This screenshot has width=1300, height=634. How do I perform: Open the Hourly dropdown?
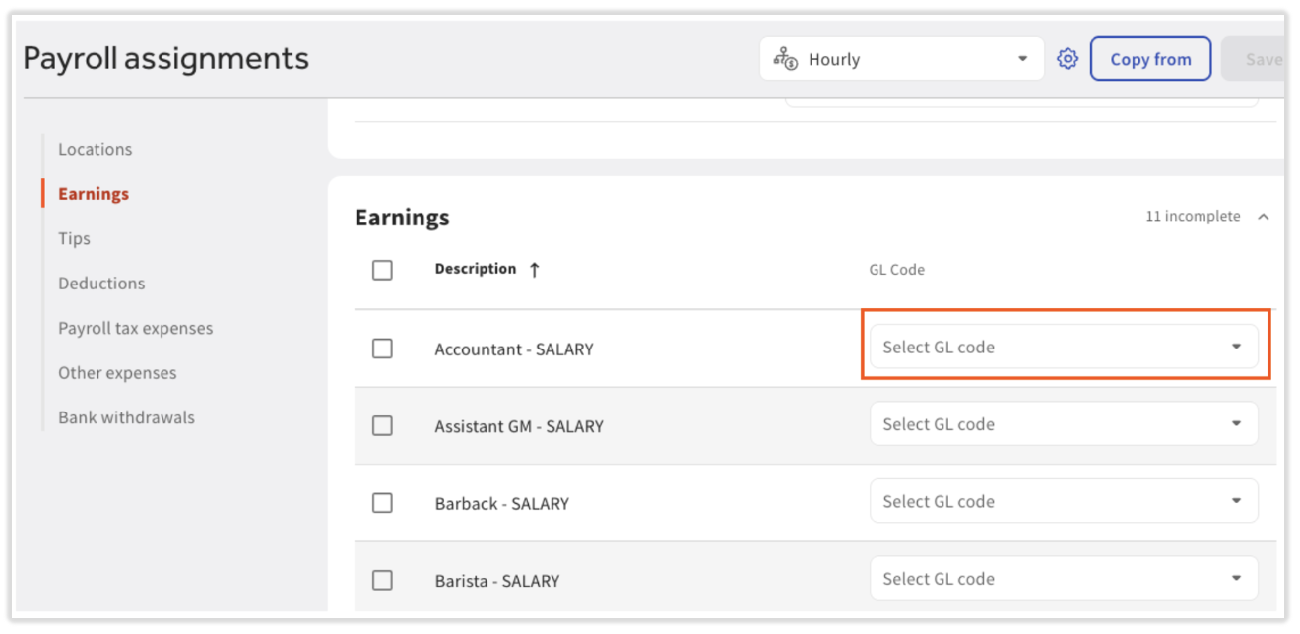tap(901, 59)
